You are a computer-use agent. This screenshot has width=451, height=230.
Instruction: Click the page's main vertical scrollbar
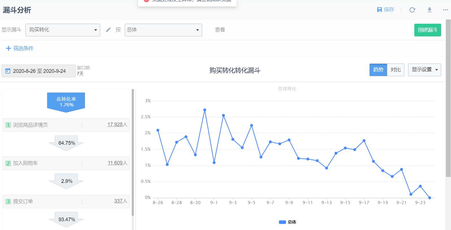pos(448,98)
